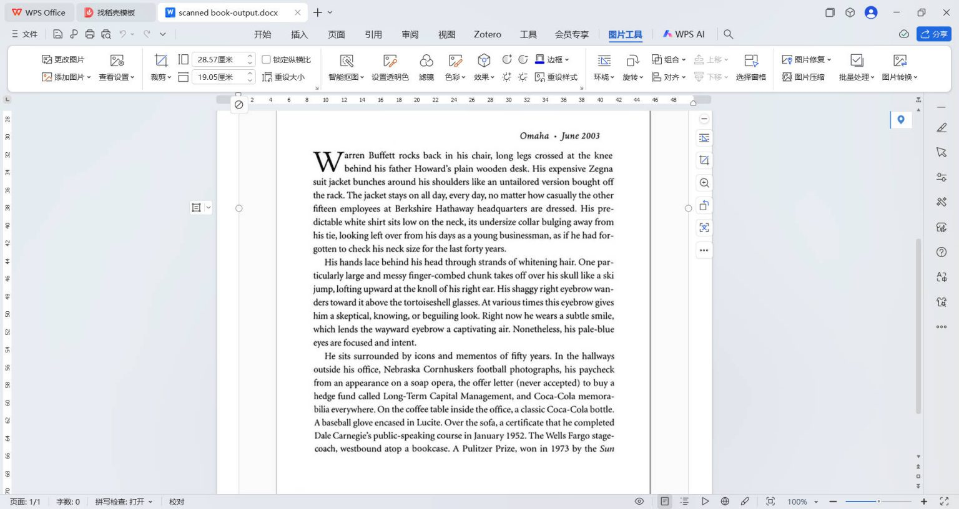Viewport: 959px width, 509px height.
Task: Click Reset Size (重设大小) button
Action: (x=284, y=77)
